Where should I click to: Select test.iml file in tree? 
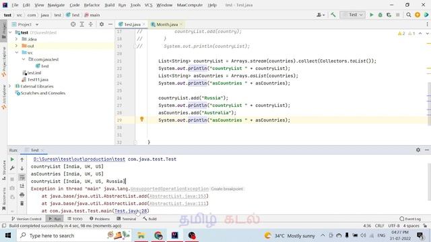(32, 73)
